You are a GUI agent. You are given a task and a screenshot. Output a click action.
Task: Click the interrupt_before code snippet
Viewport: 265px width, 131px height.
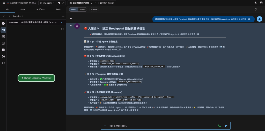(x=120, y=64)
